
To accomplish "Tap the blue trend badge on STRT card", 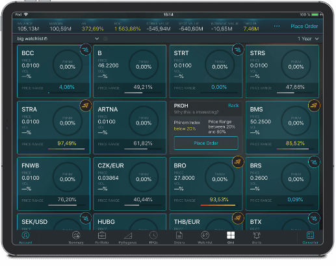I will [x=238, y=50].
